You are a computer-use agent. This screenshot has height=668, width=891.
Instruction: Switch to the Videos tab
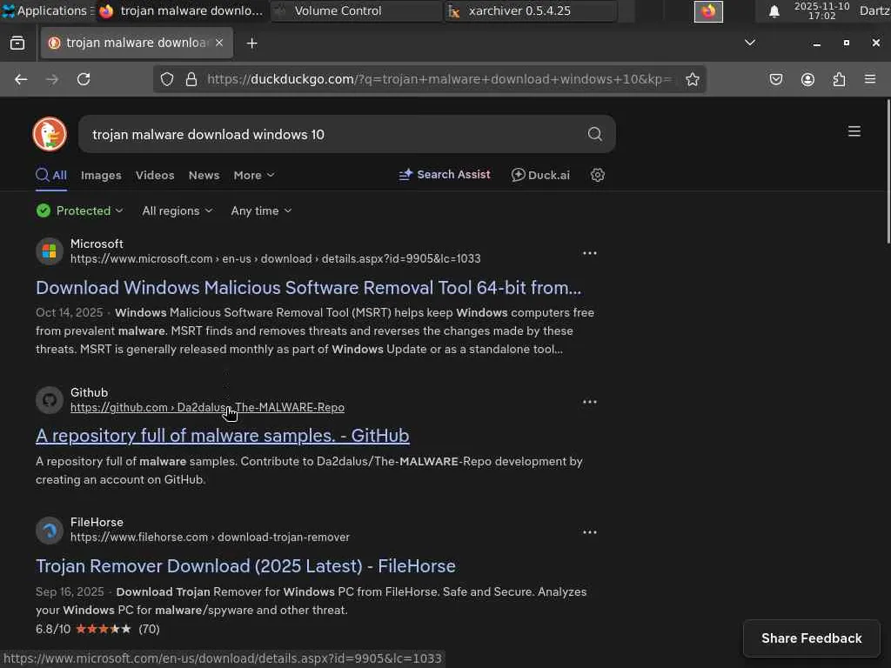(155, 176)
